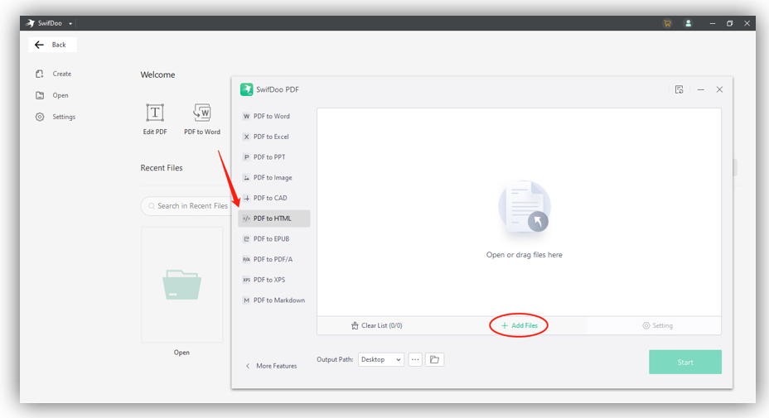
Task: Select PDF to XPS conversion
Action: (x=273, y=280)
